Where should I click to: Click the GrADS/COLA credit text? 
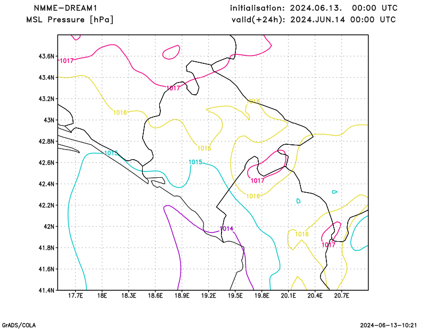tap(19, 325)
